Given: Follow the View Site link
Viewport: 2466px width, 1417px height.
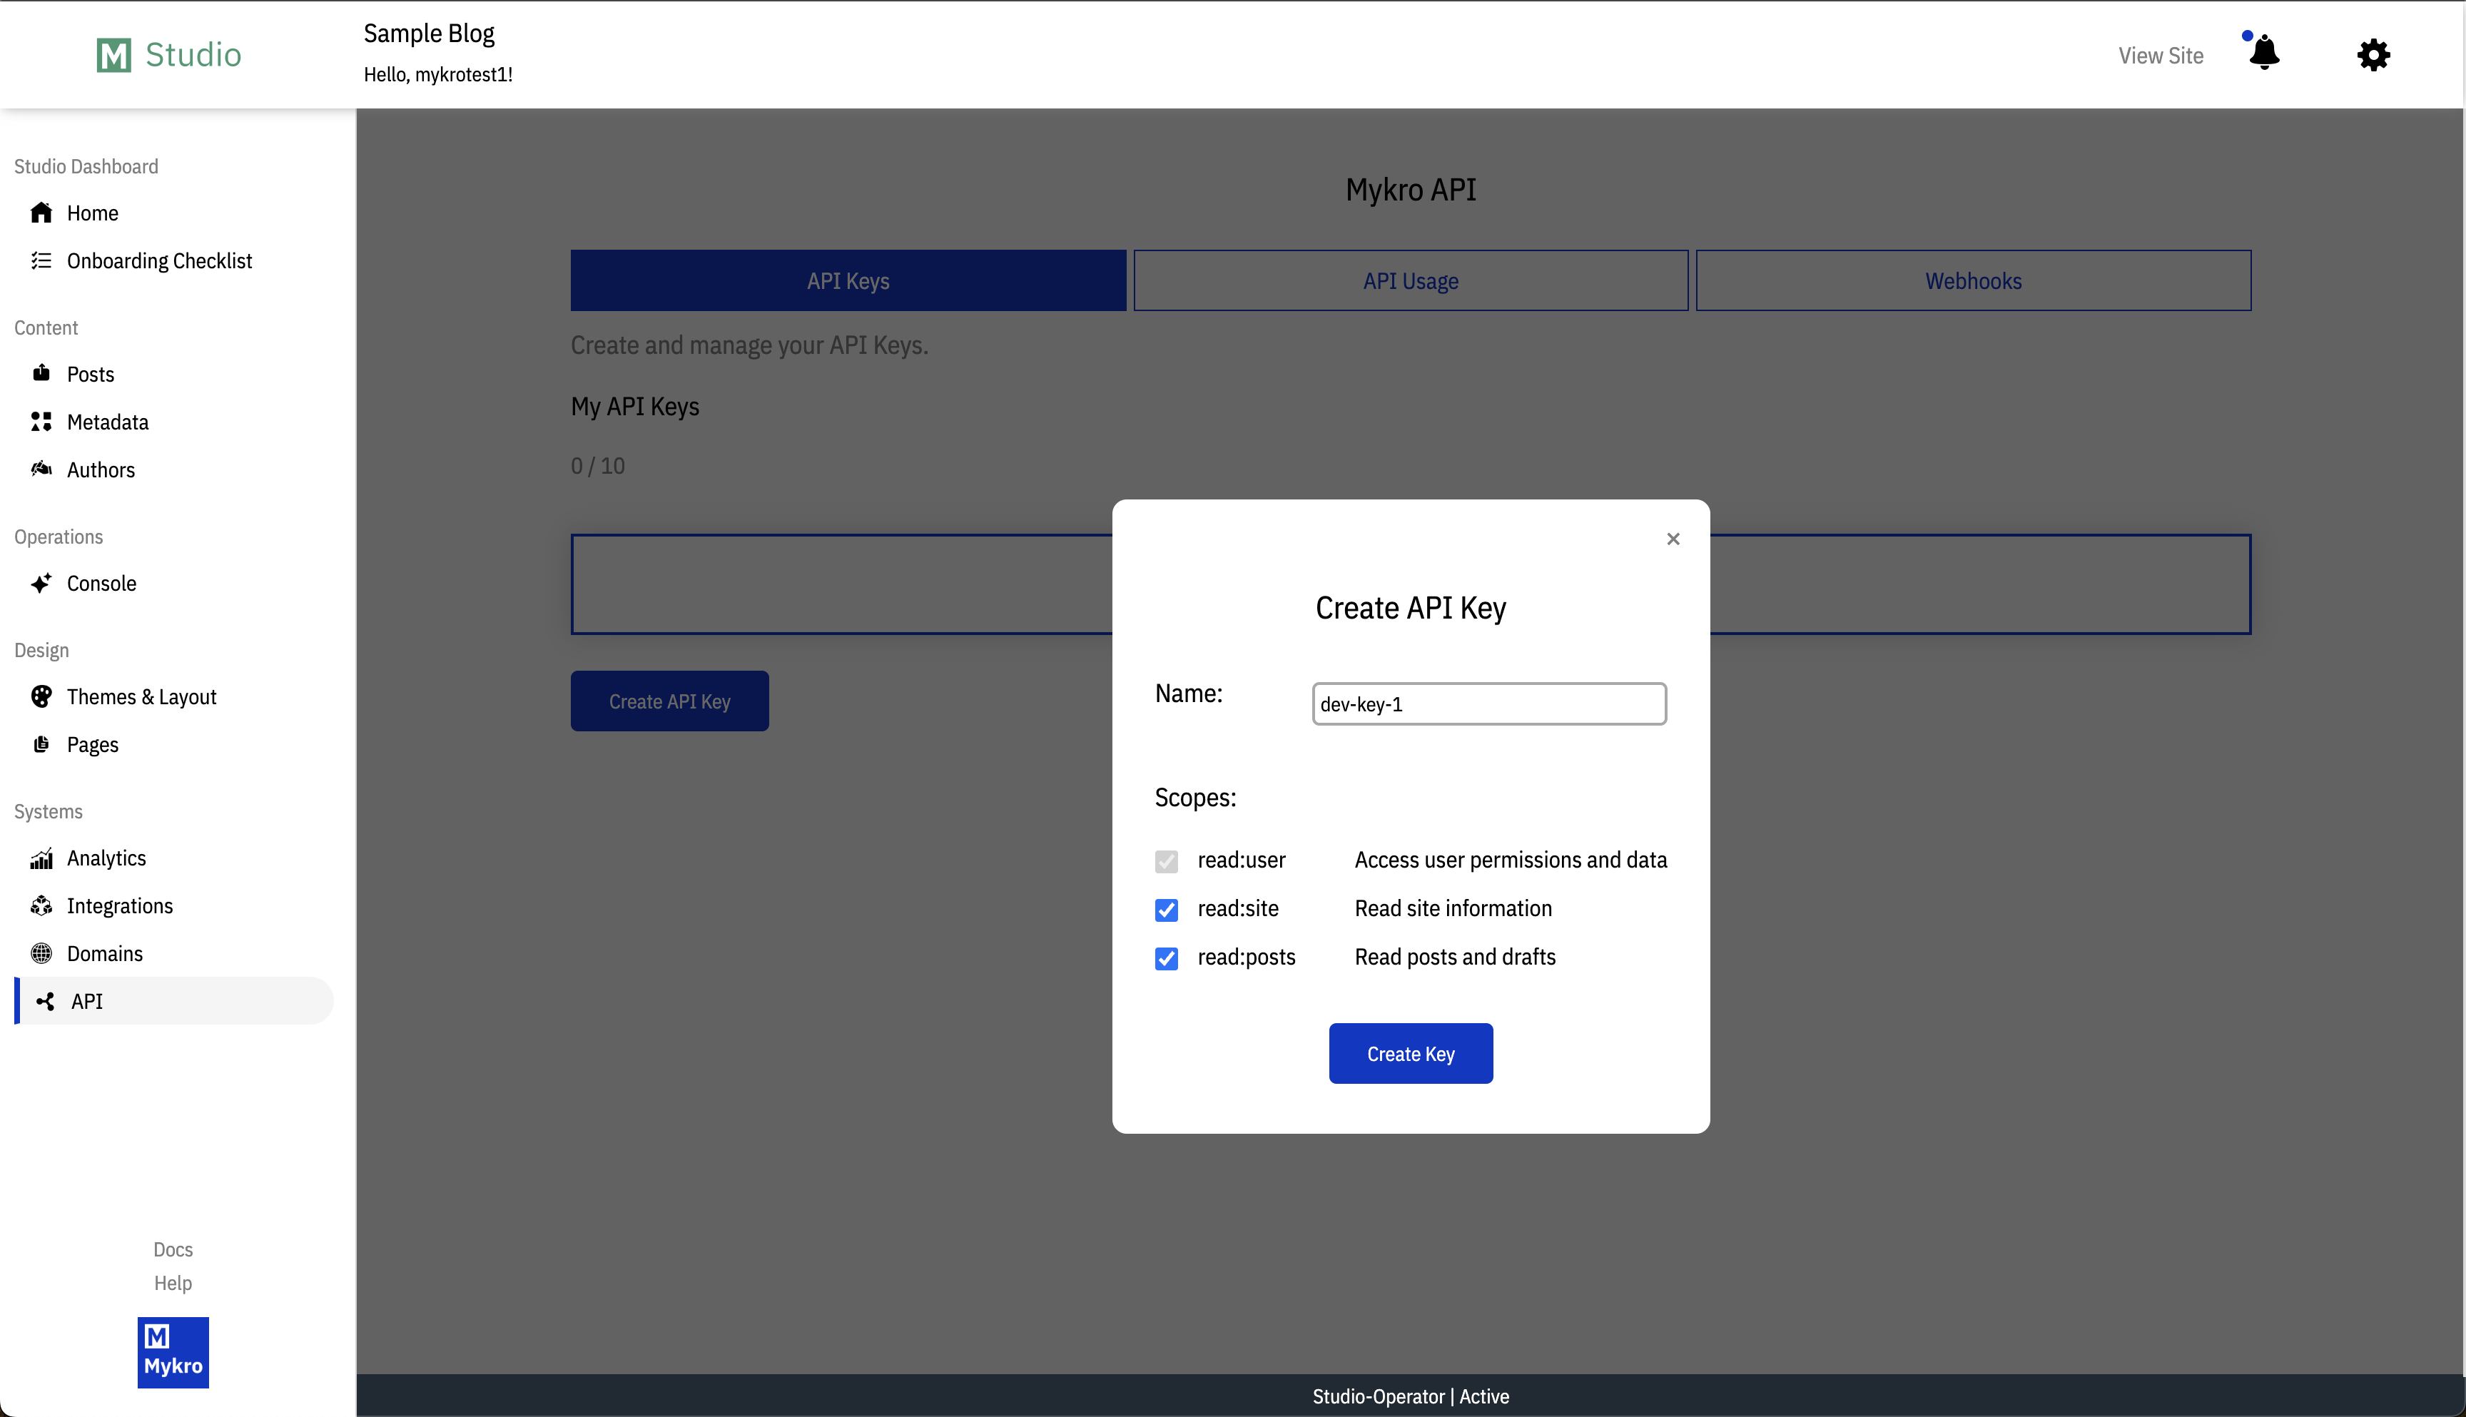Looking at the screenshot, I should (2161, 56).
